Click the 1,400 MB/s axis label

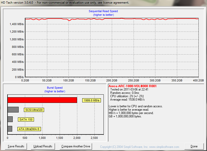[16, 24]
